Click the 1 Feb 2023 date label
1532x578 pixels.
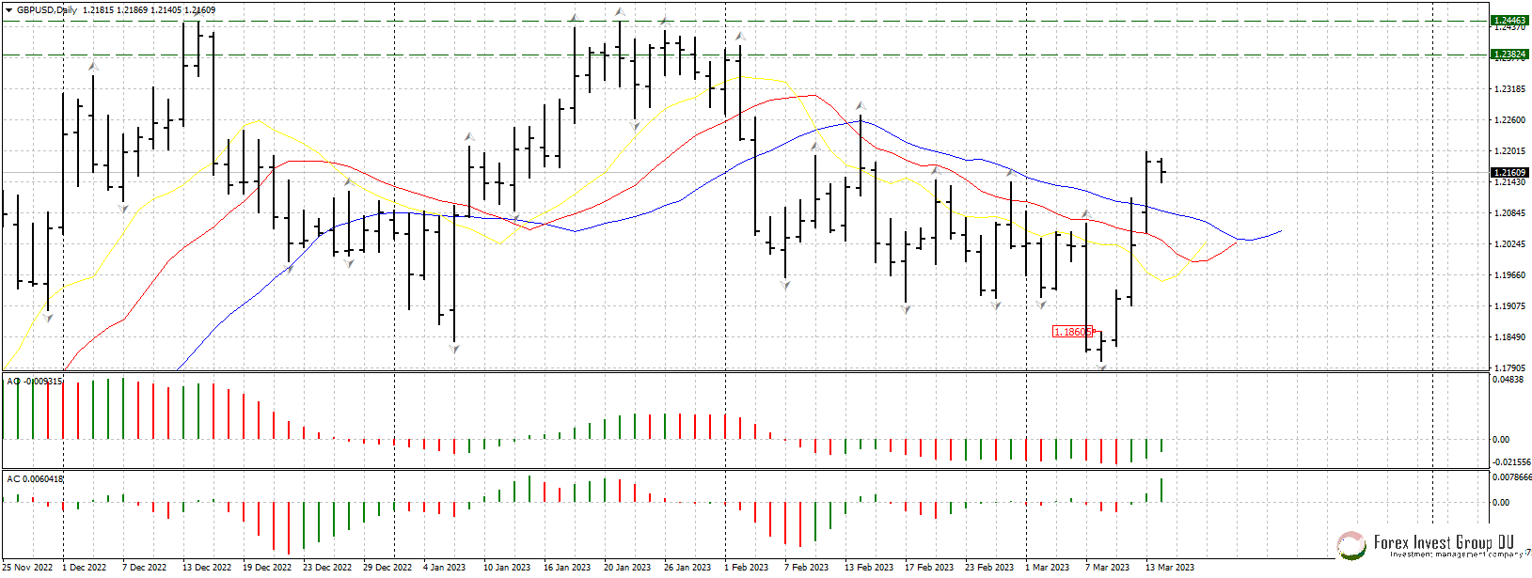(746, 568)
